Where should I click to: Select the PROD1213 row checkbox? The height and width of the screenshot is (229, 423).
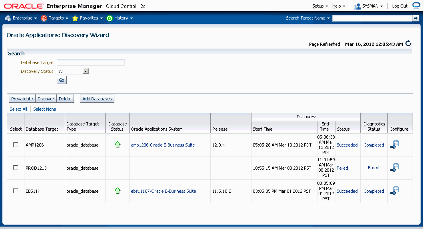pos(16,167)
